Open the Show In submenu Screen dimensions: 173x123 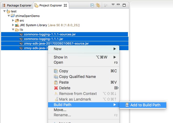[x=84, y=57]
